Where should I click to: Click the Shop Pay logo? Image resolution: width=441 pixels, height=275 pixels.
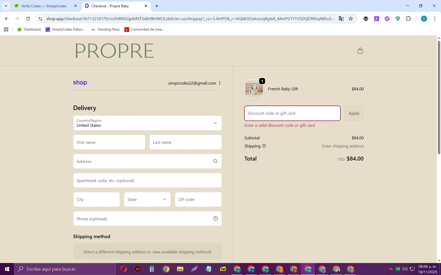[x=80, y=83]
